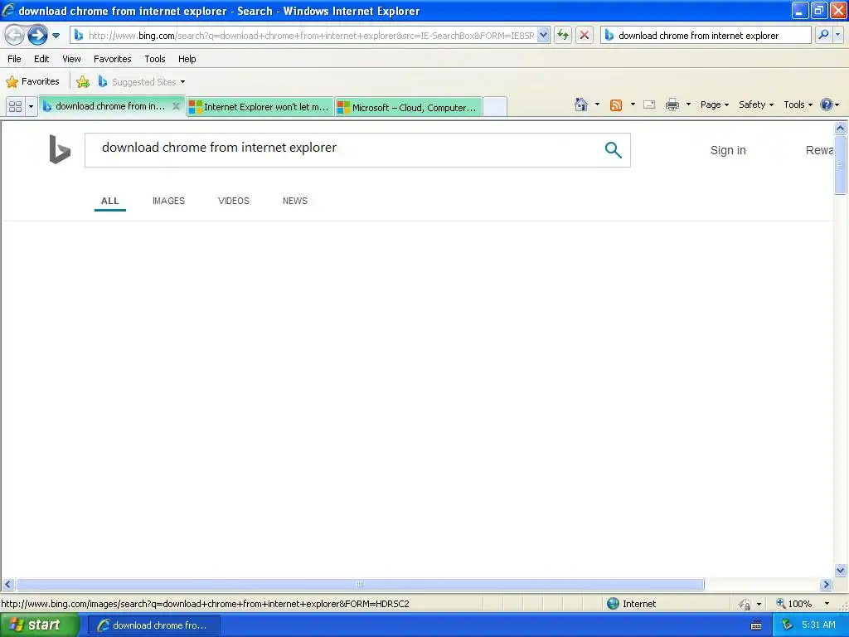Viewport: 849px width, 637px height.
Task: Click the RSS feeds icon
Action: click(616, 105)
